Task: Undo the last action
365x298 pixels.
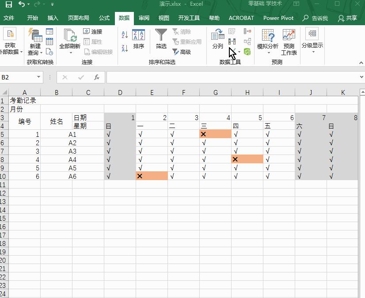Action: (22, 4)
